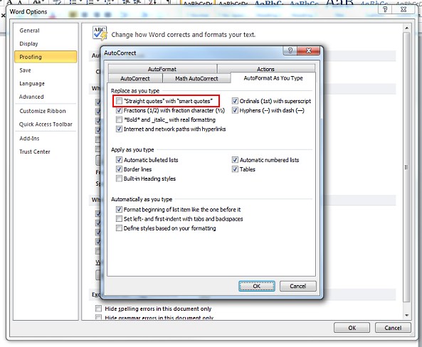Switch to the Math AutoCorrect tab
This screenshot has width=422, height=347.
click(196, 78)
